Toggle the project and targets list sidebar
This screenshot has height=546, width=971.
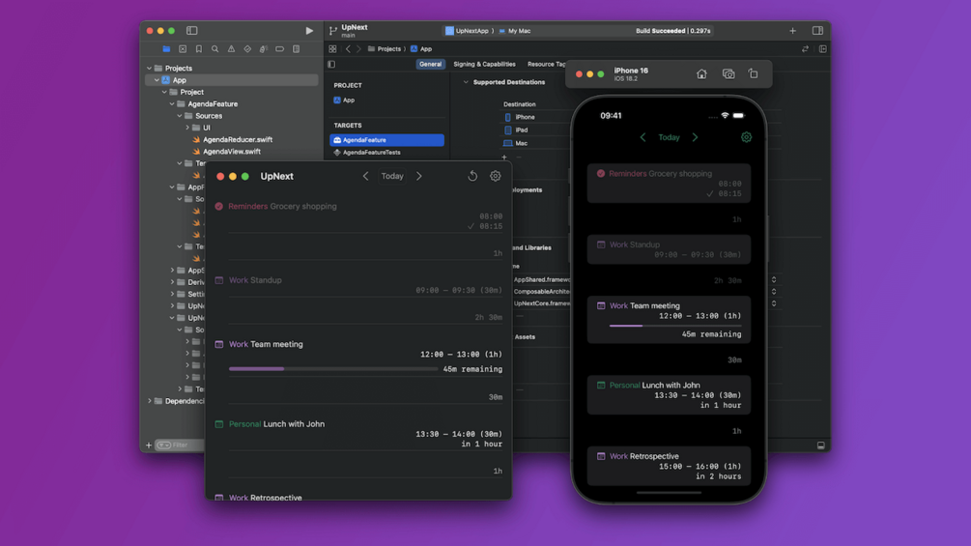pyautogui.click(x=331, y=64)
